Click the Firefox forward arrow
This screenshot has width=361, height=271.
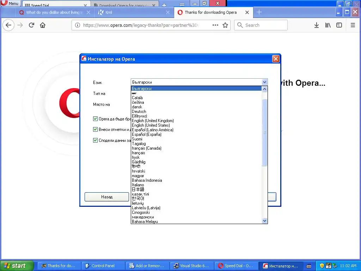pyautogui.click(x=20, y=25)
